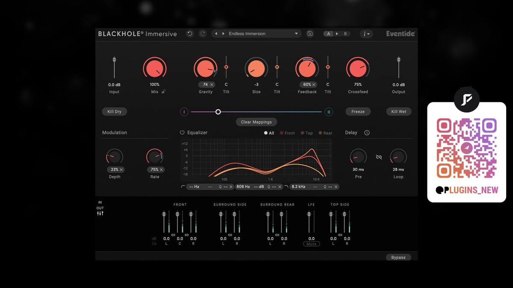
Task: Mute the LFE channel
Action: pyautogui.click(x=311, y=244)
